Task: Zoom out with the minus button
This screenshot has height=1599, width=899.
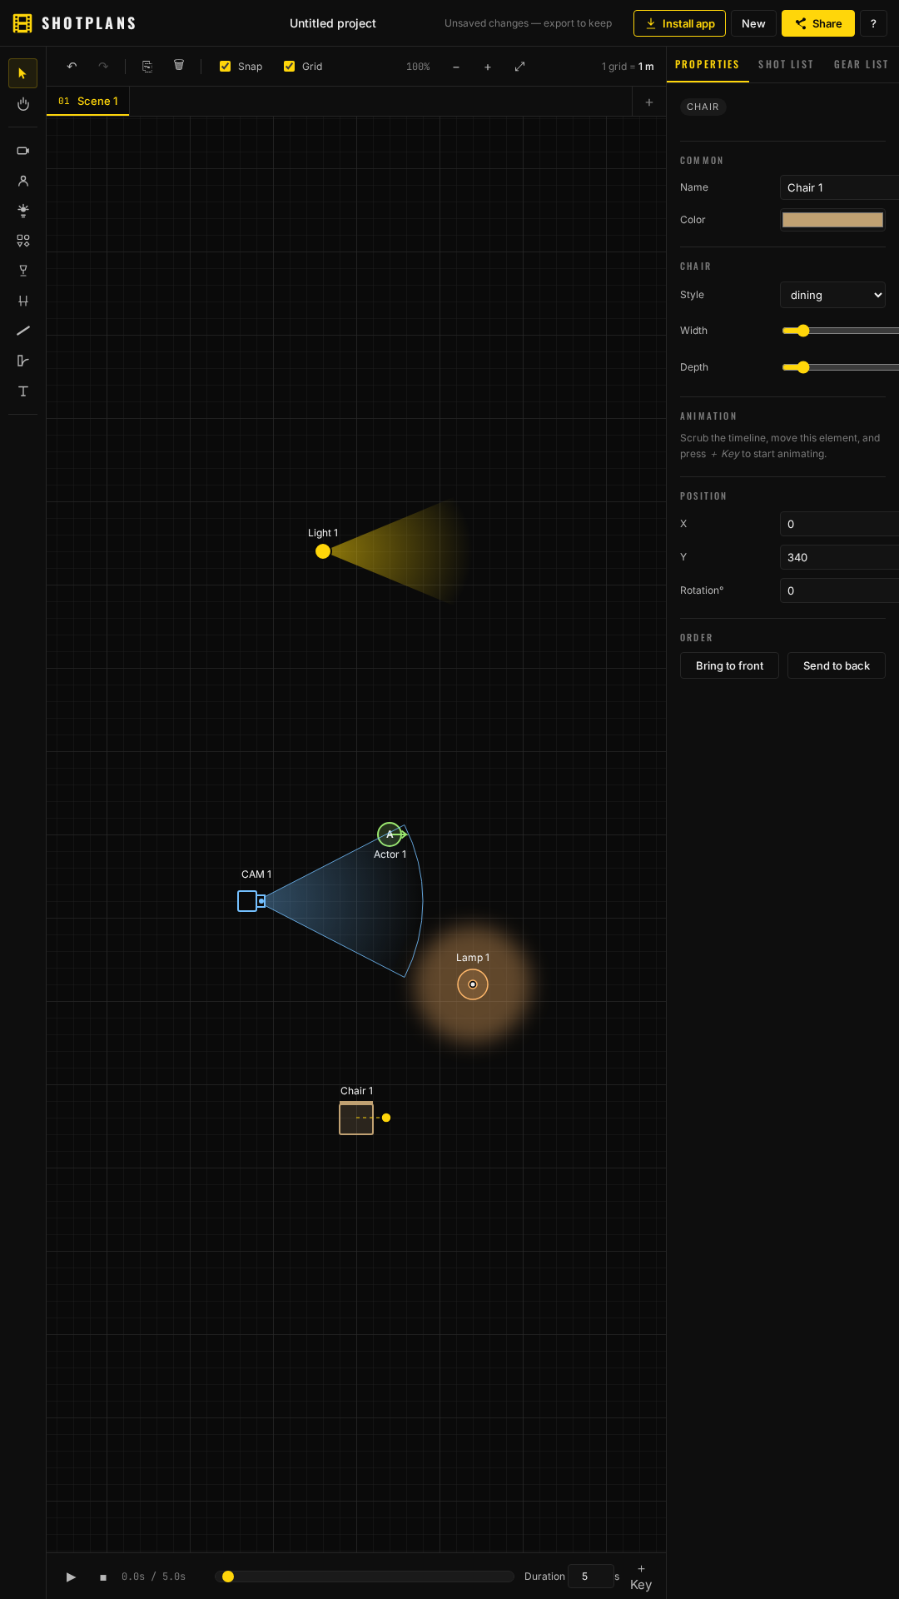Action: click(x=456, y=67)
